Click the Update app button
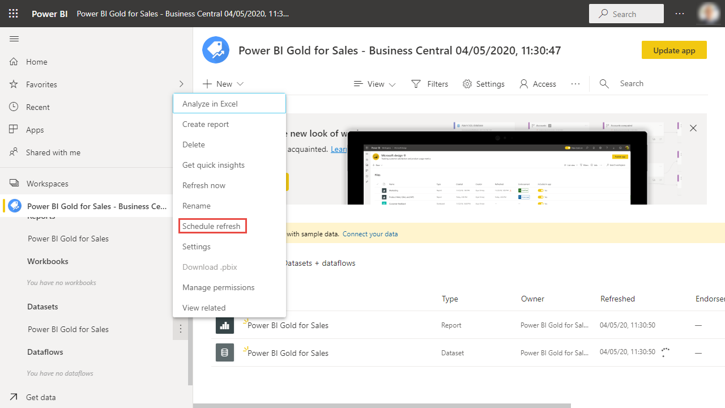 [674, 50]
